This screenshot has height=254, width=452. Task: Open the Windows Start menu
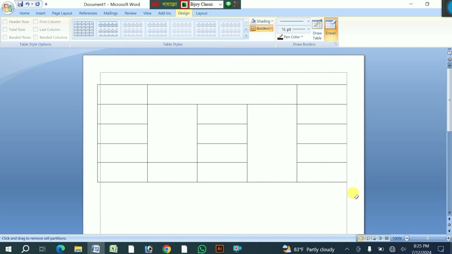pos(8,249)
